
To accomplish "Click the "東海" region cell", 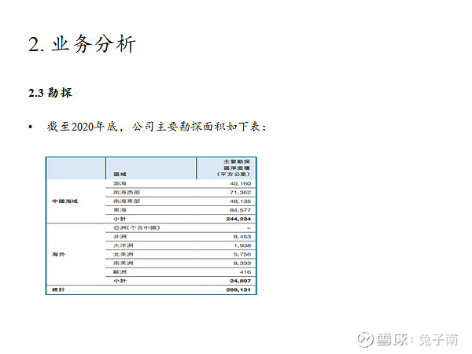I will (120, 210).
